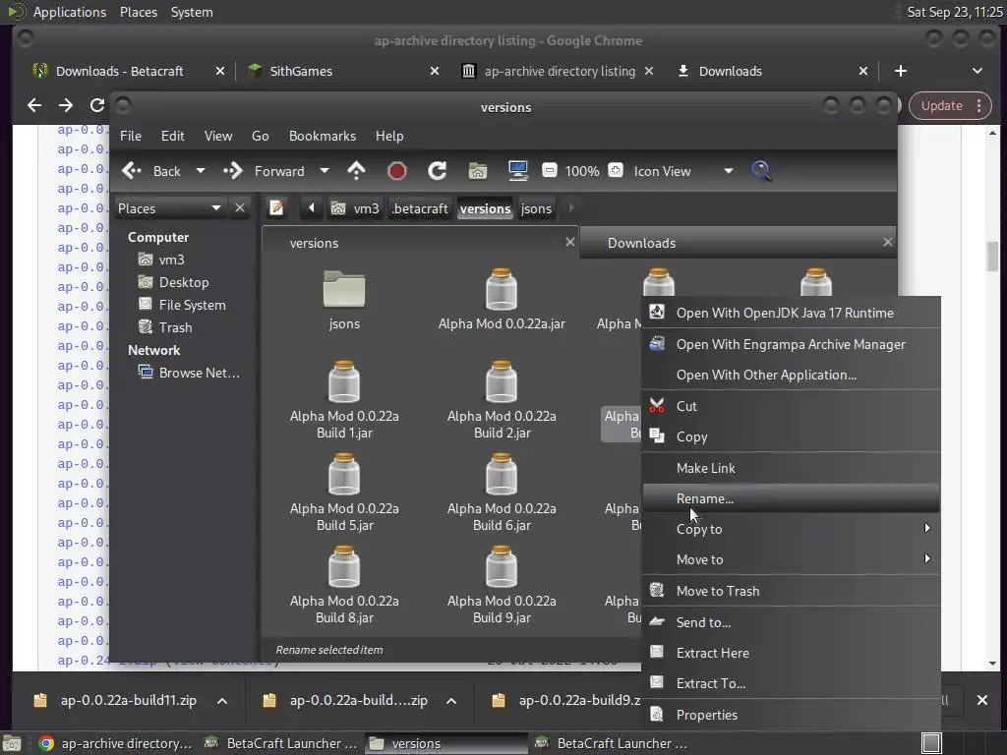Zoom in using the plus icon
The image size is (1007, 755).
pyautogui.click(x=616, y=171)
